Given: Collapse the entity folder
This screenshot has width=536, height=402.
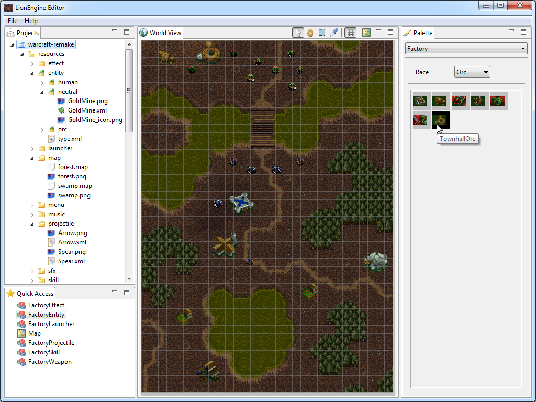Looking at the screenshot, I should pyautogui.click(x=32, y=73).
